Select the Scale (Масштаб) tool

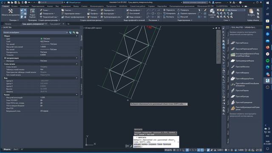[x=182, y=17]
